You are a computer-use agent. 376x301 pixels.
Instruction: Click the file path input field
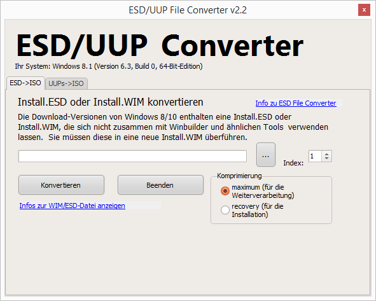pos(132,157)
